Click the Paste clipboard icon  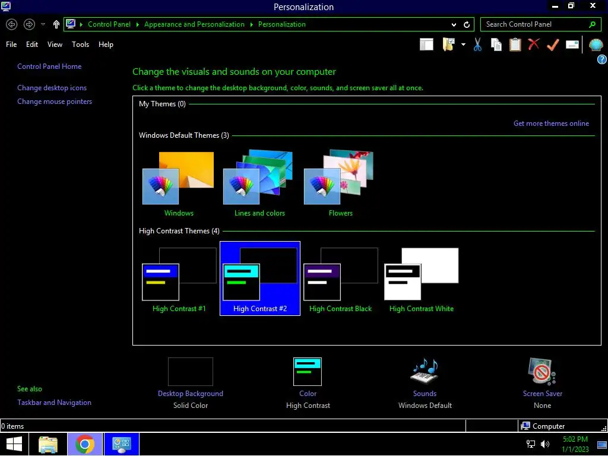[x=515, y=45]
